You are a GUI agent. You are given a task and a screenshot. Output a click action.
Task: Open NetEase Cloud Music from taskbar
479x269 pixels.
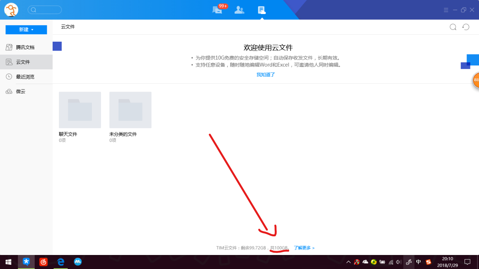[43, 262]
